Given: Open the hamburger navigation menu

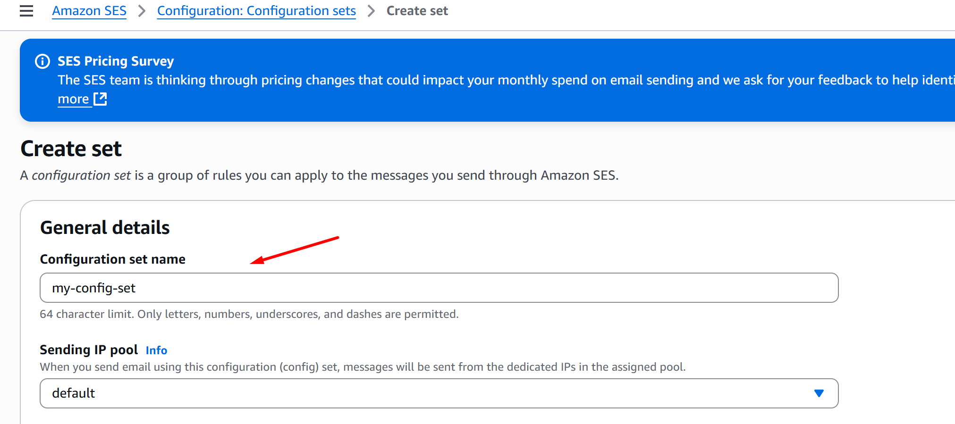Looking at the screenshot, I should click(26, 11).
